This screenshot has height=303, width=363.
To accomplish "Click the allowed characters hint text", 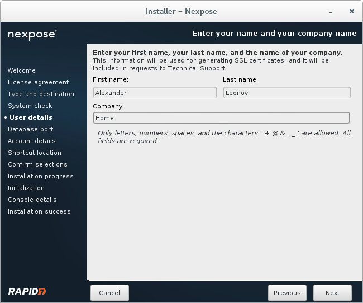I will click(x=224, y=137).
